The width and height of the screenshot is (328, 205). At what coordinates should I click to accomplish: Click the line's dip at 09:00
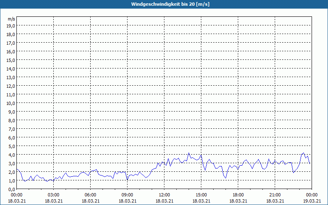pyautogui.click(x=128, y=180)
